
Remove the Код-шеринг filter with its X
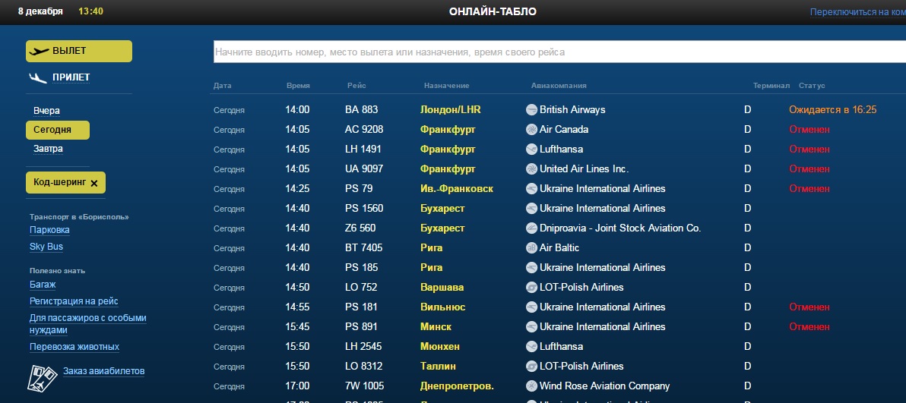94,183
